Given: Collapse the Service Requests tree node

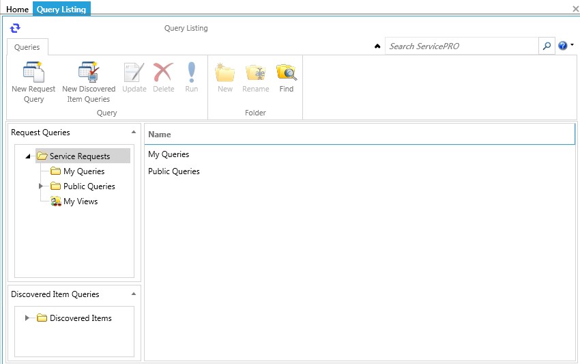Looking at the screenshot, I should tap(28, 156).
